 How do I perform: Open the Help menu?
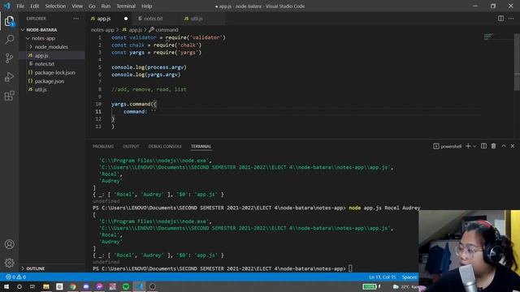pos(146,6)
